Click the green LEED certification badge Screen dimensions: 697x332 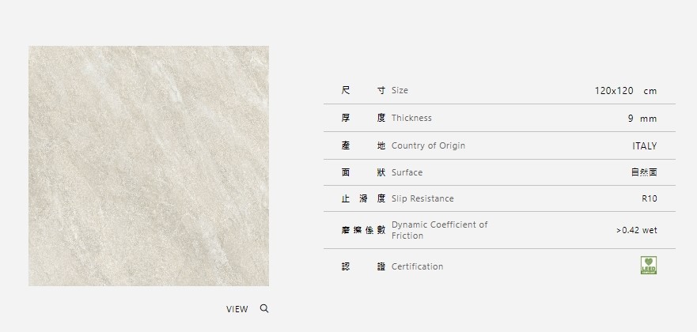pyautogui.click(x=649, y=266)
